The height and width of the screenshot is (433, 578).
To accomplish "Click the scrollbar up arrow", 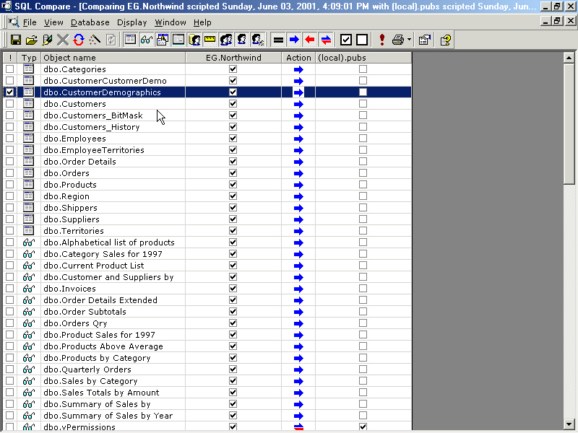I will 569,58.
